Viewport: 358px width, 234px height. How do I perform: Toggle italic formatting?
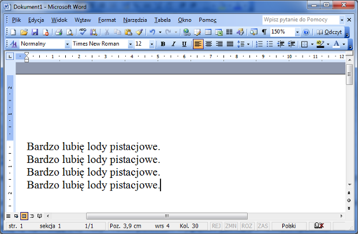point(174,44)
